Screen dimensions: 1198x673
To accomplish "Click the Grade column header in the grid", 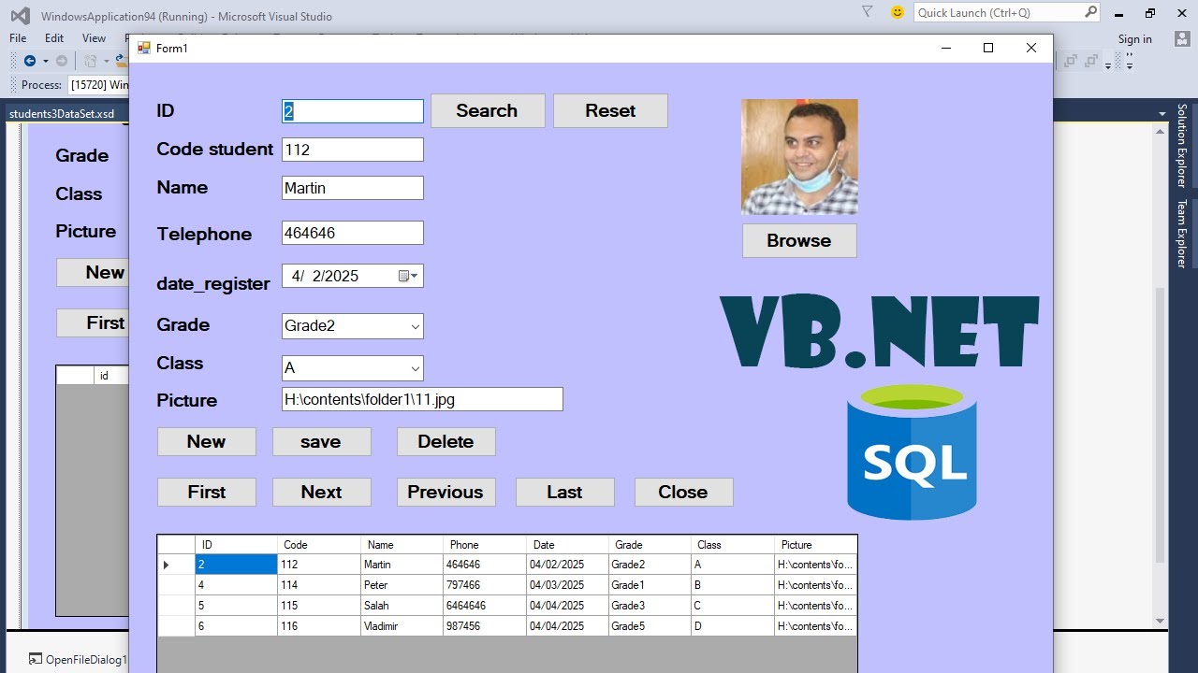I will (x=650, y=545).
